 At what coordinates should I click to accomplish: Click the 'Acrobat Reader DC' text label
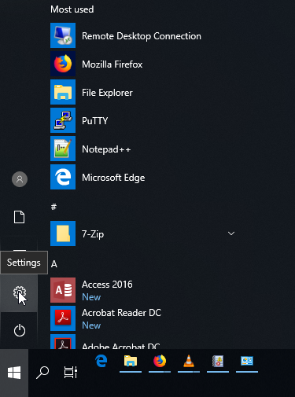coord(121,313)
